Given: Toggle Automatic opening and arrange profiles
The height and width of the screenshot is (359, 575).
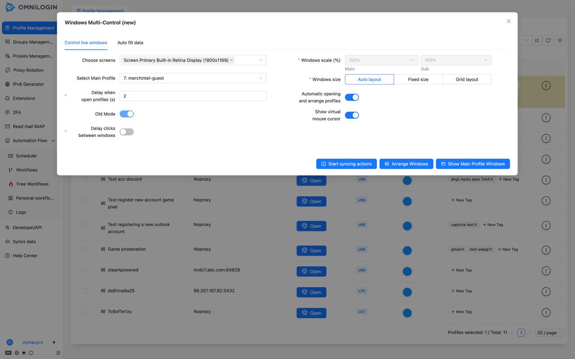Looking at the screenshot, I should 352,98.
